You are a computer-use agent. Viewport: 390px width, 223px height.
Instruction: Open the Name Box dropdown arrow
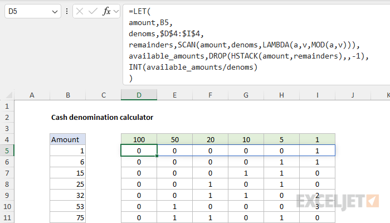[55, 12]
